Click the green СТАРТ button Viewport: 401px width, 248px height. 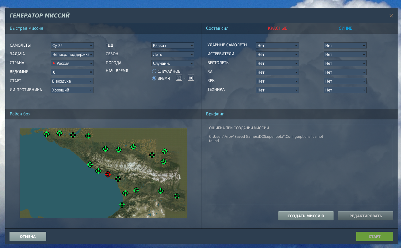[x=375, y=236]
